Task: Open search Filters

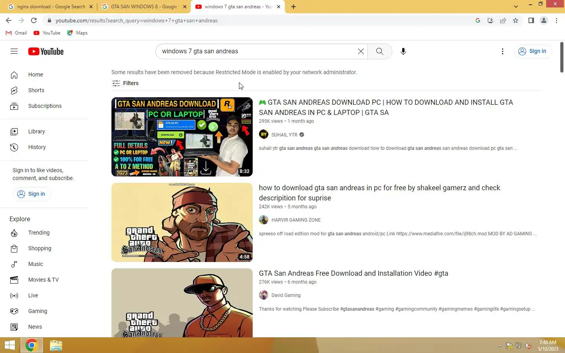Action: (x=126, y=83)
